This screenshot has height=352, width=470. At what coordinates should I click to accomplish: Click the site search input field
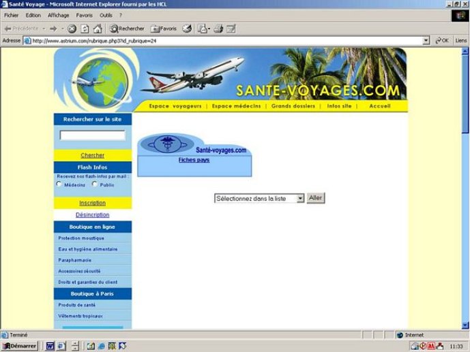(92, 135)
